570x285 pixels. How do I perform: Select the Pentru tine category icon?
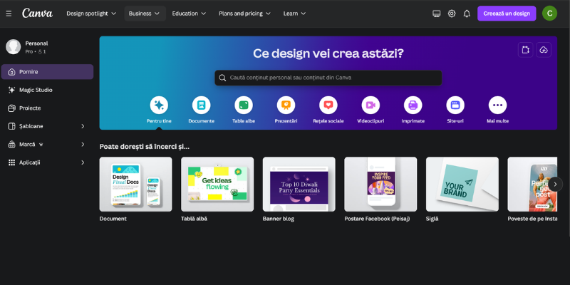159,105
